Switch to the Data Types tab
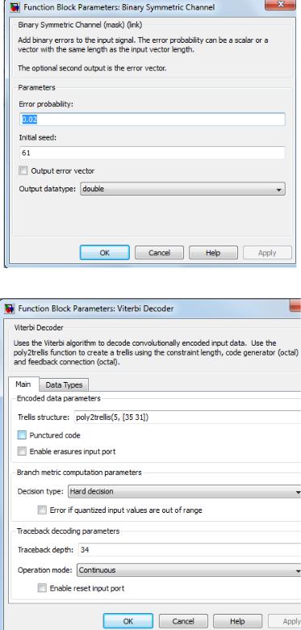This screenshot has height=630, width=301. click(64, 385)
